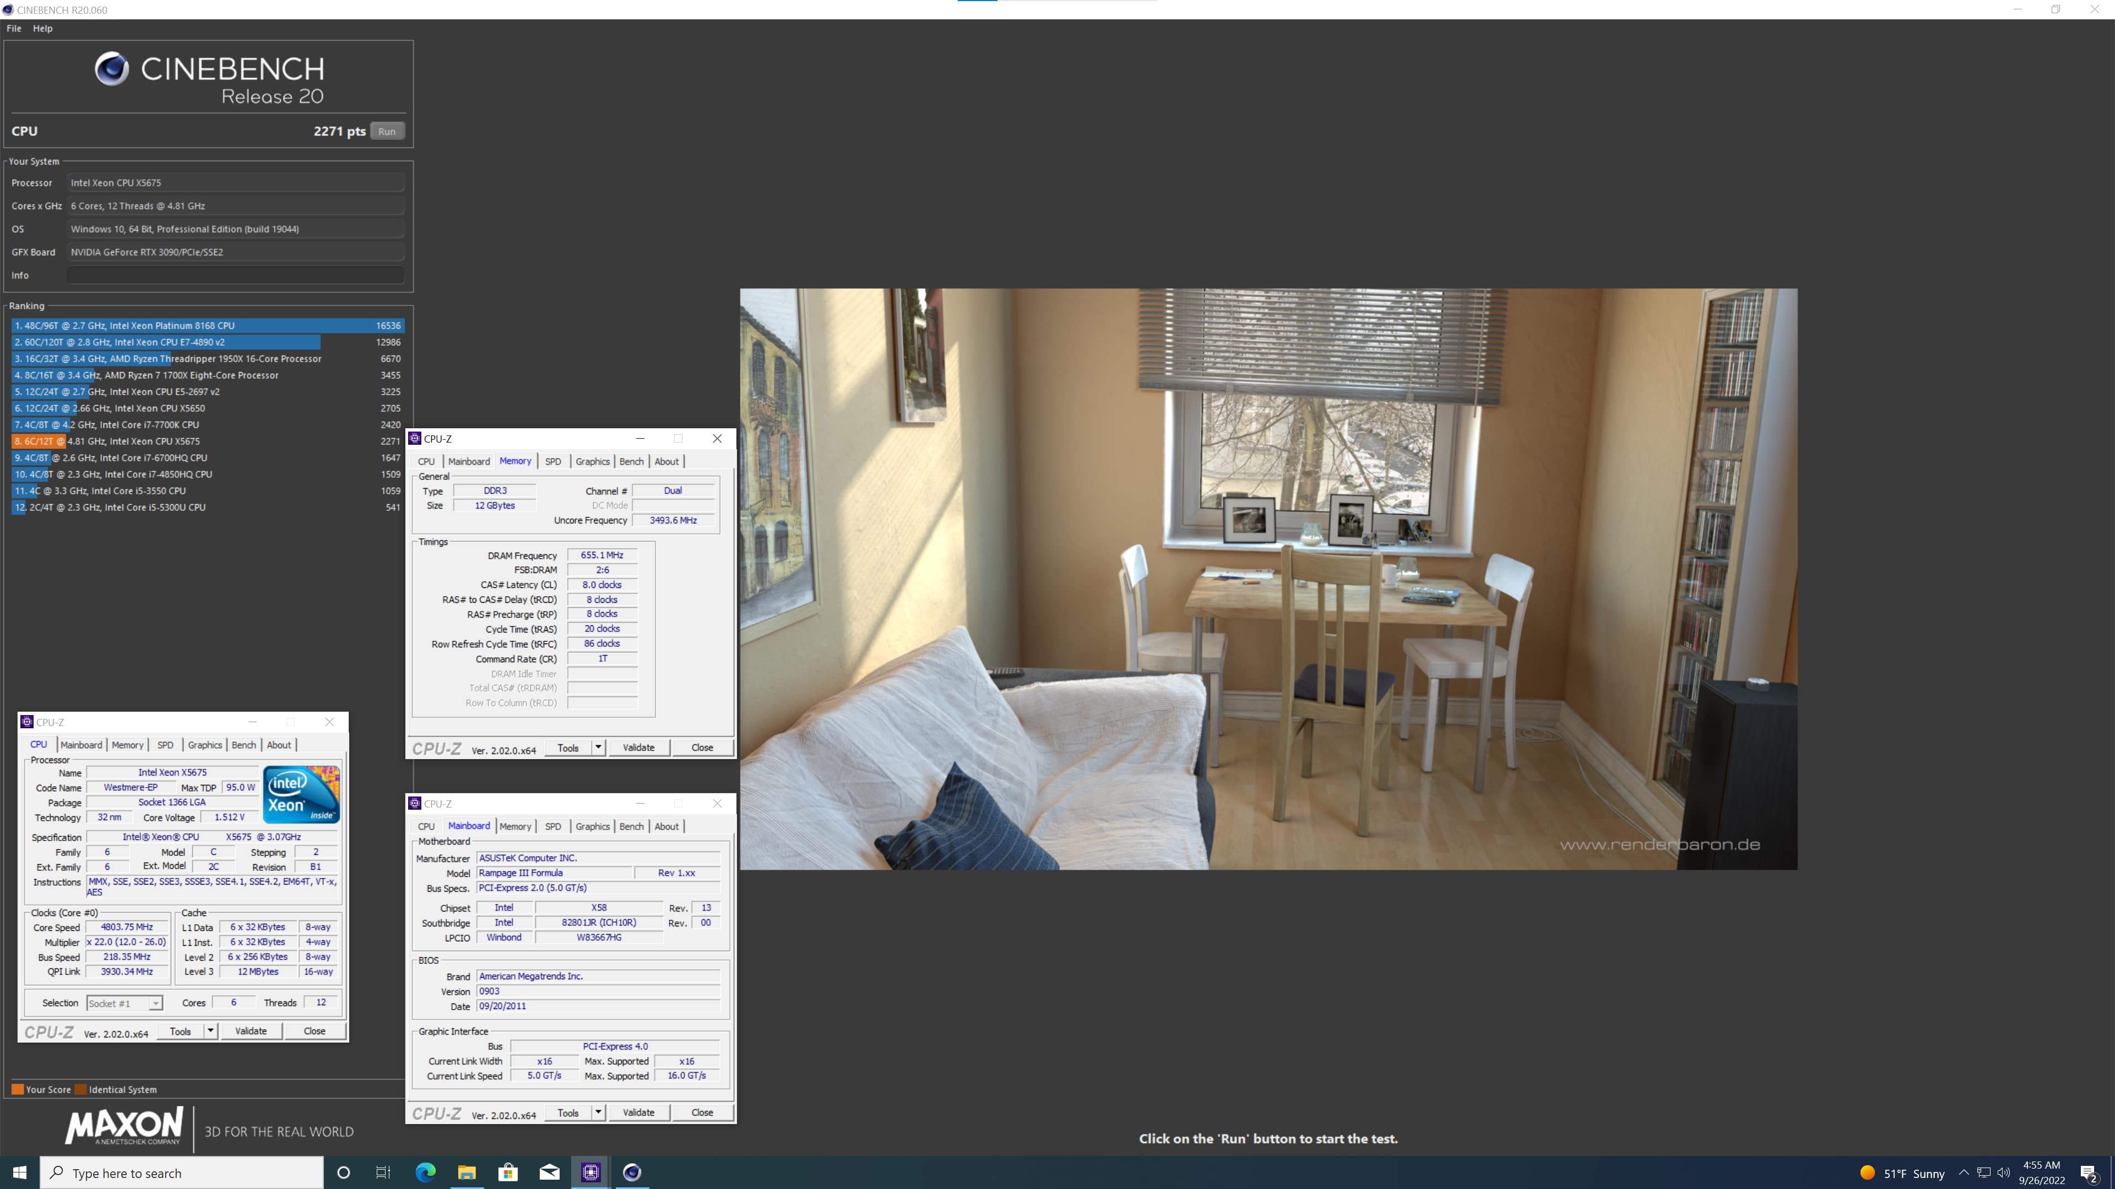Click Tools button in CPU window

coord(181,1030)
